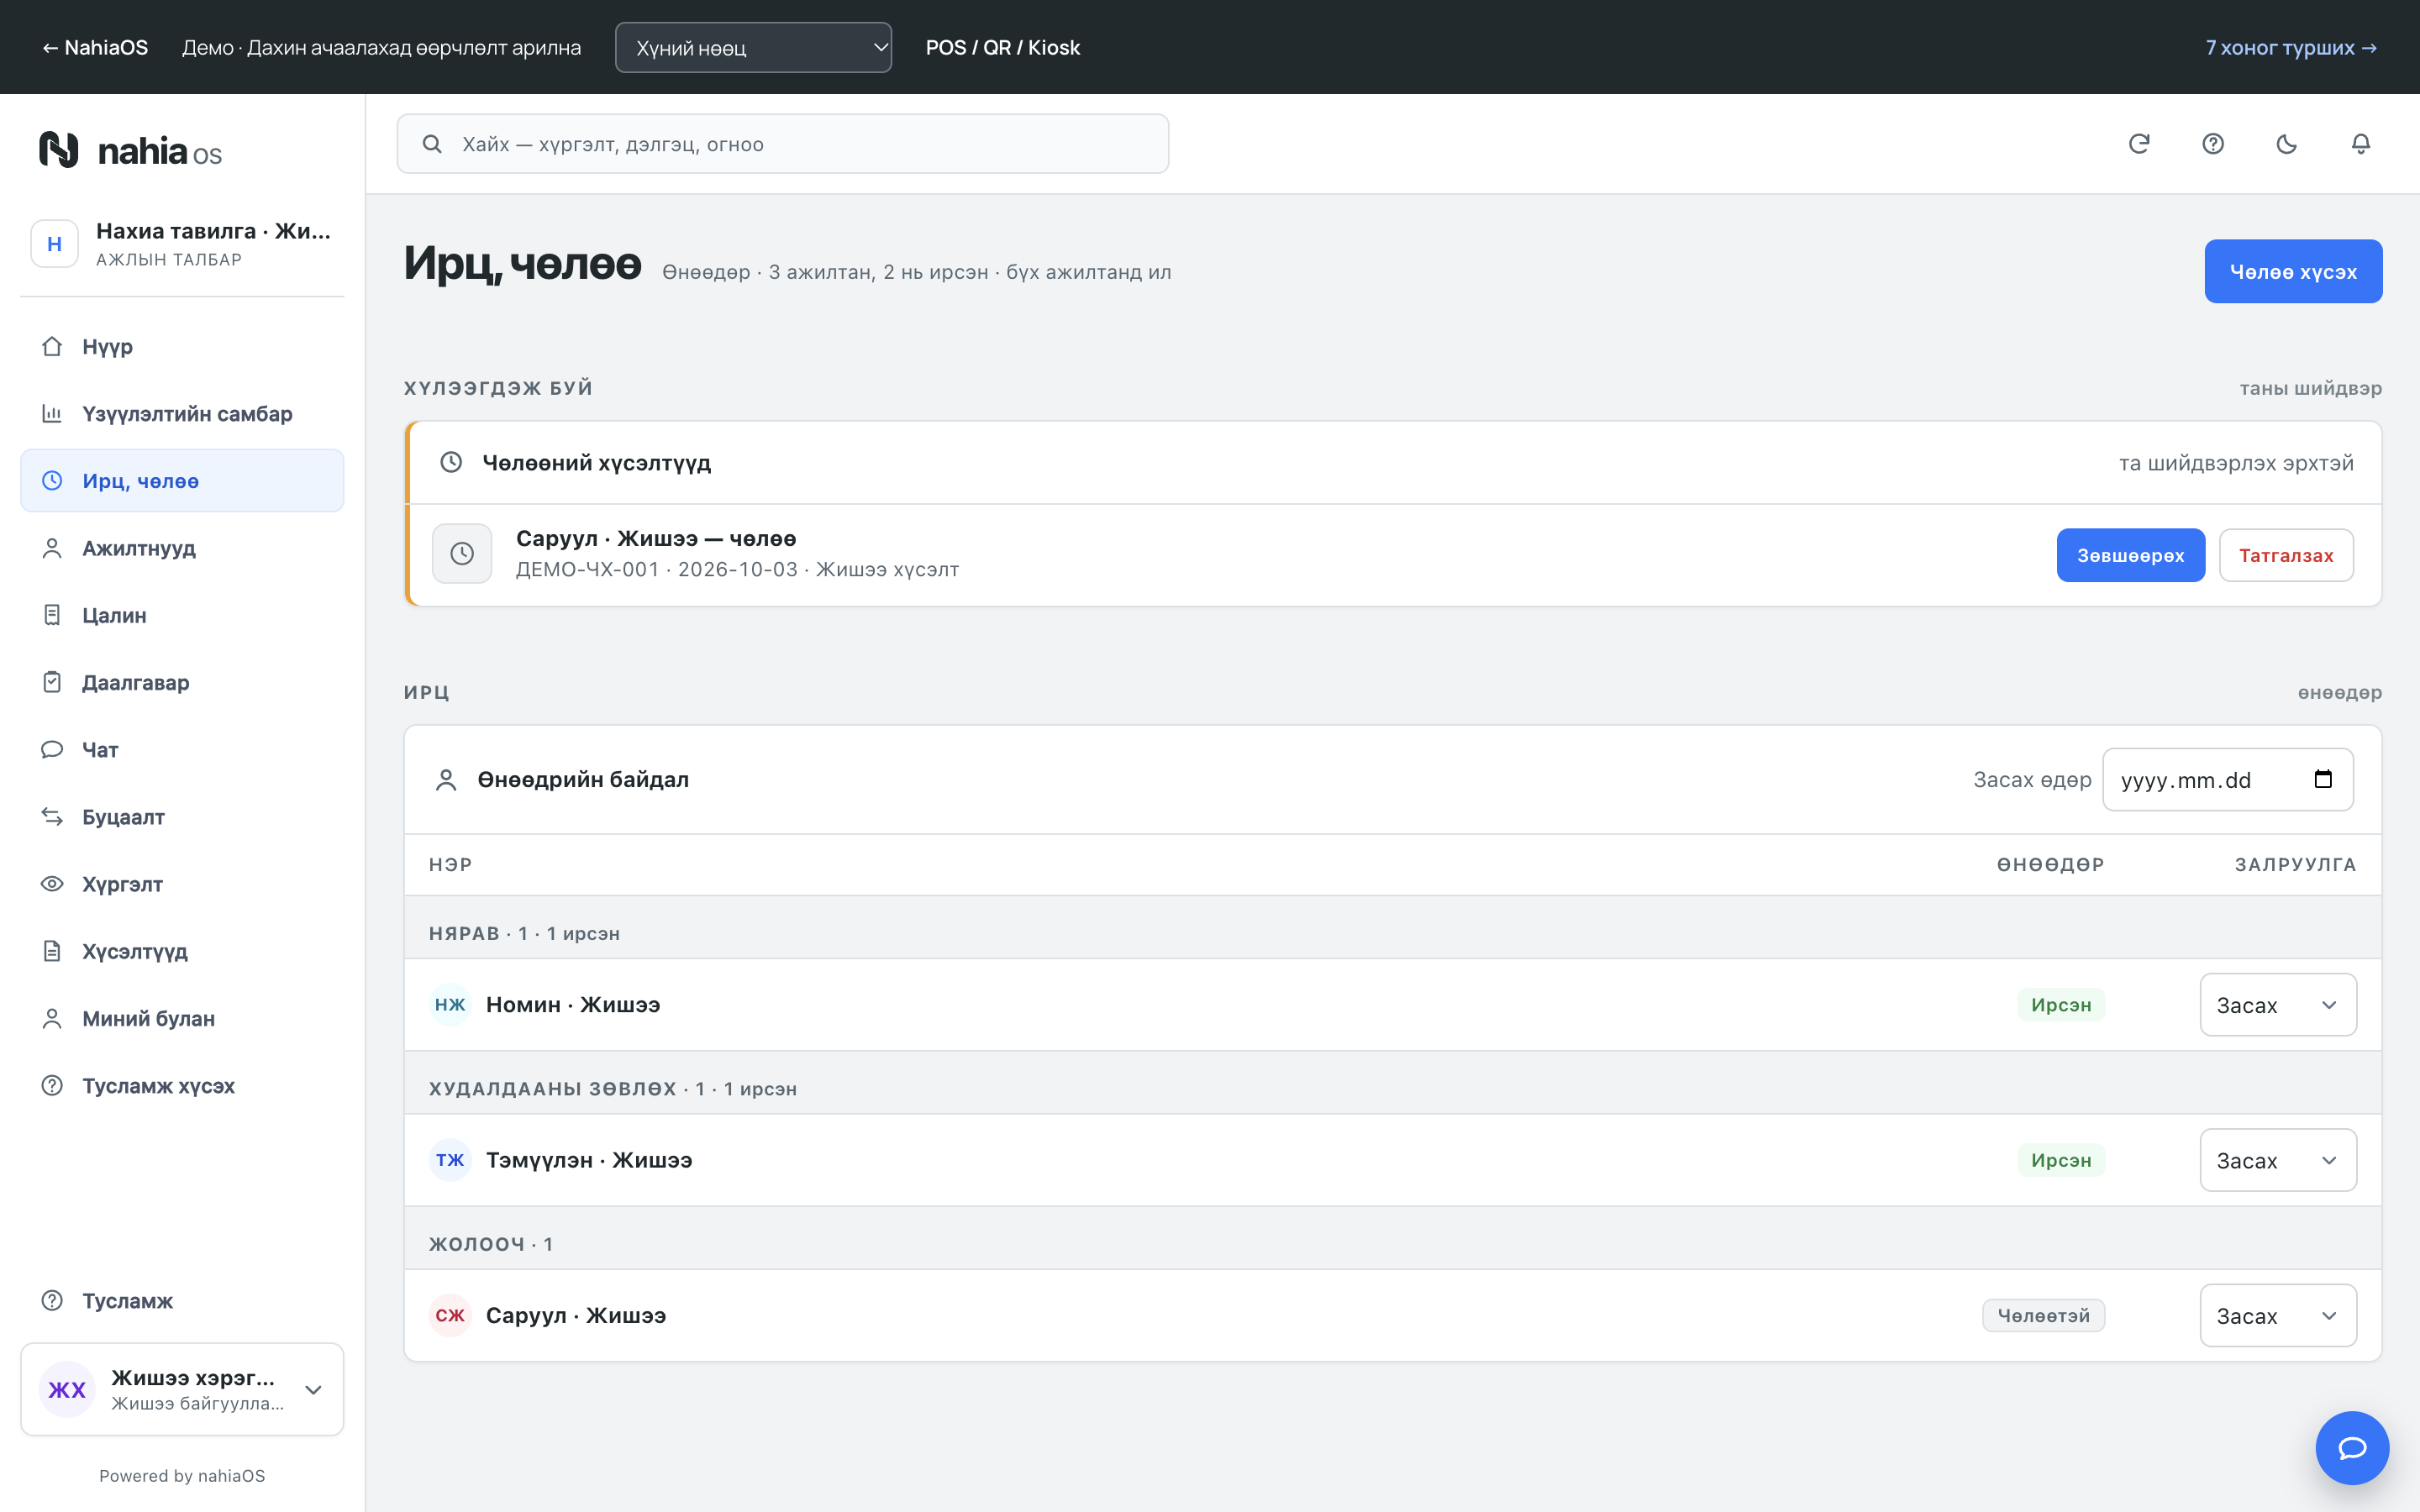
Task: Open Засах dropdown for Саруул
Action: point(2278,1315)
